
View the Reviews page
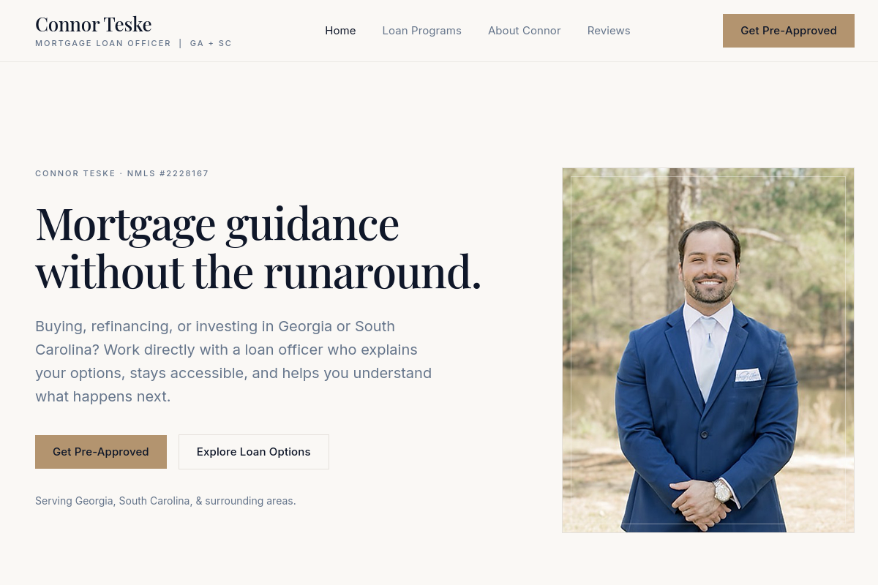coord(609,31)
